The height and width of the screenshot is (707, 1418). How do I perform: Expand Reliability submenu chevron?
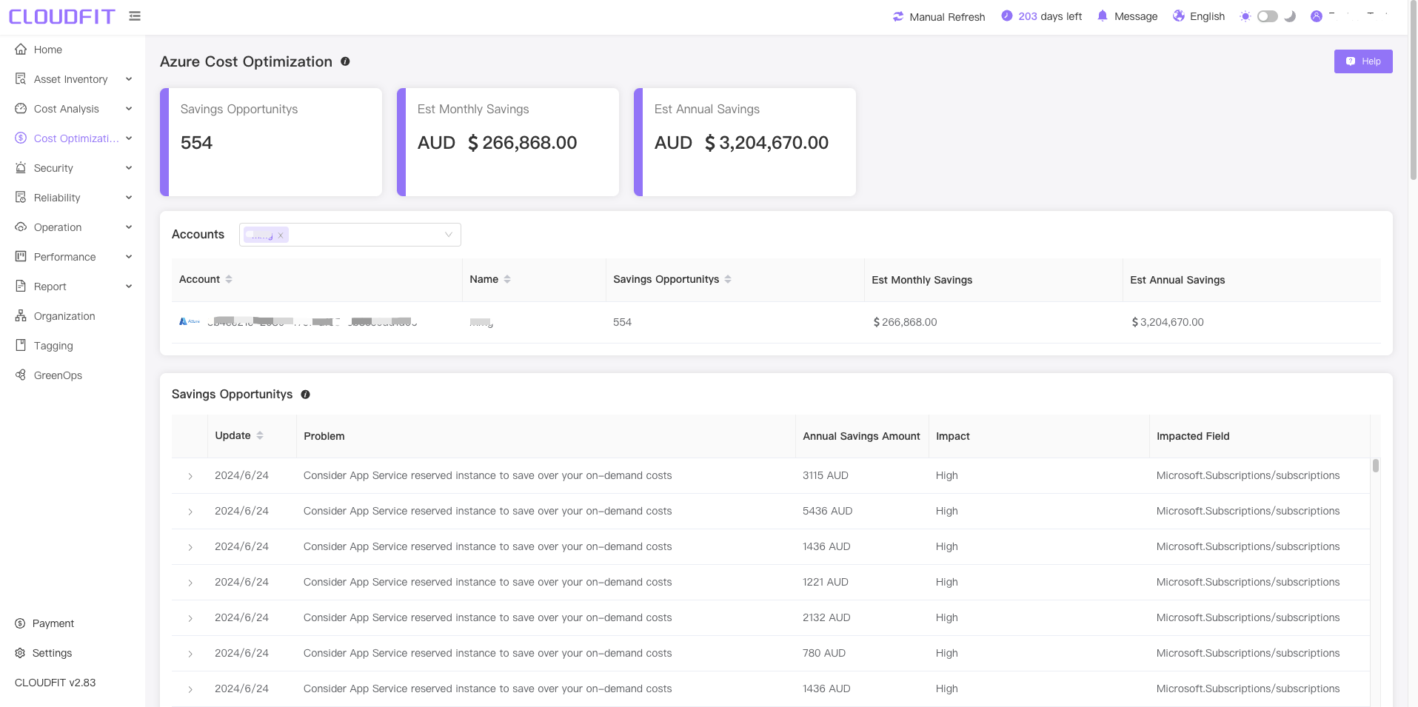129,198
